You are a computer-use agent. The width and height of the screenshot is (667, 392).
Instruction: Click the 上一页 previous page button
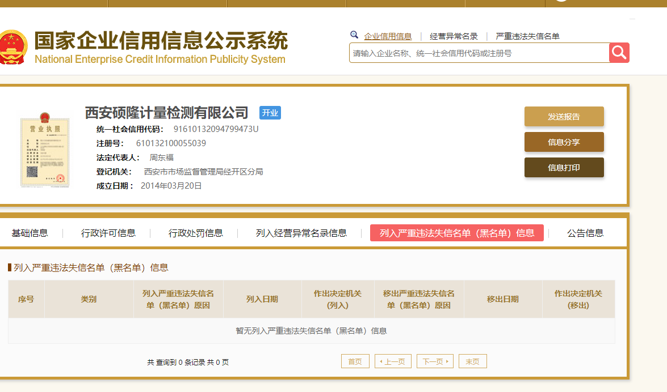tap(393, 361)
